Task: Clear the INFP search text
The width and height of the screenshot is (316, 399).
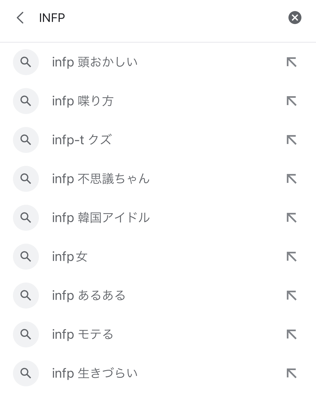Action: pos(295,18)
